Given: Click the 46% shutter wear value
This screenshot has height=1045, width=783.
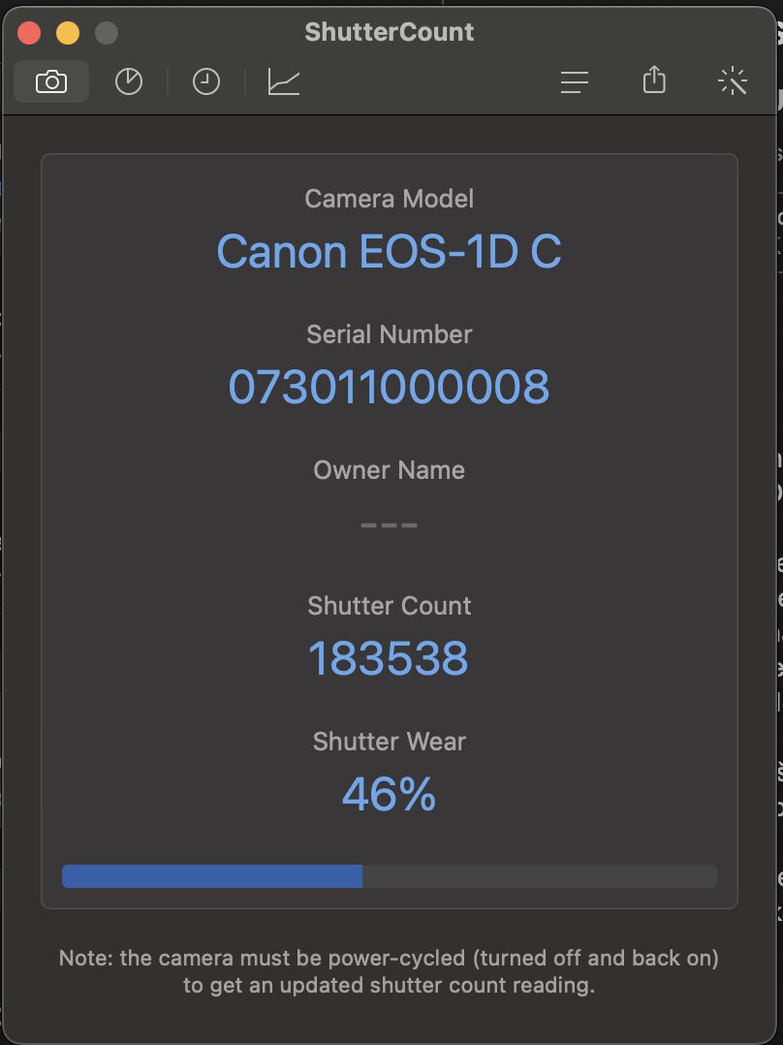Looking at the screenshot, I should pos(389,796).
